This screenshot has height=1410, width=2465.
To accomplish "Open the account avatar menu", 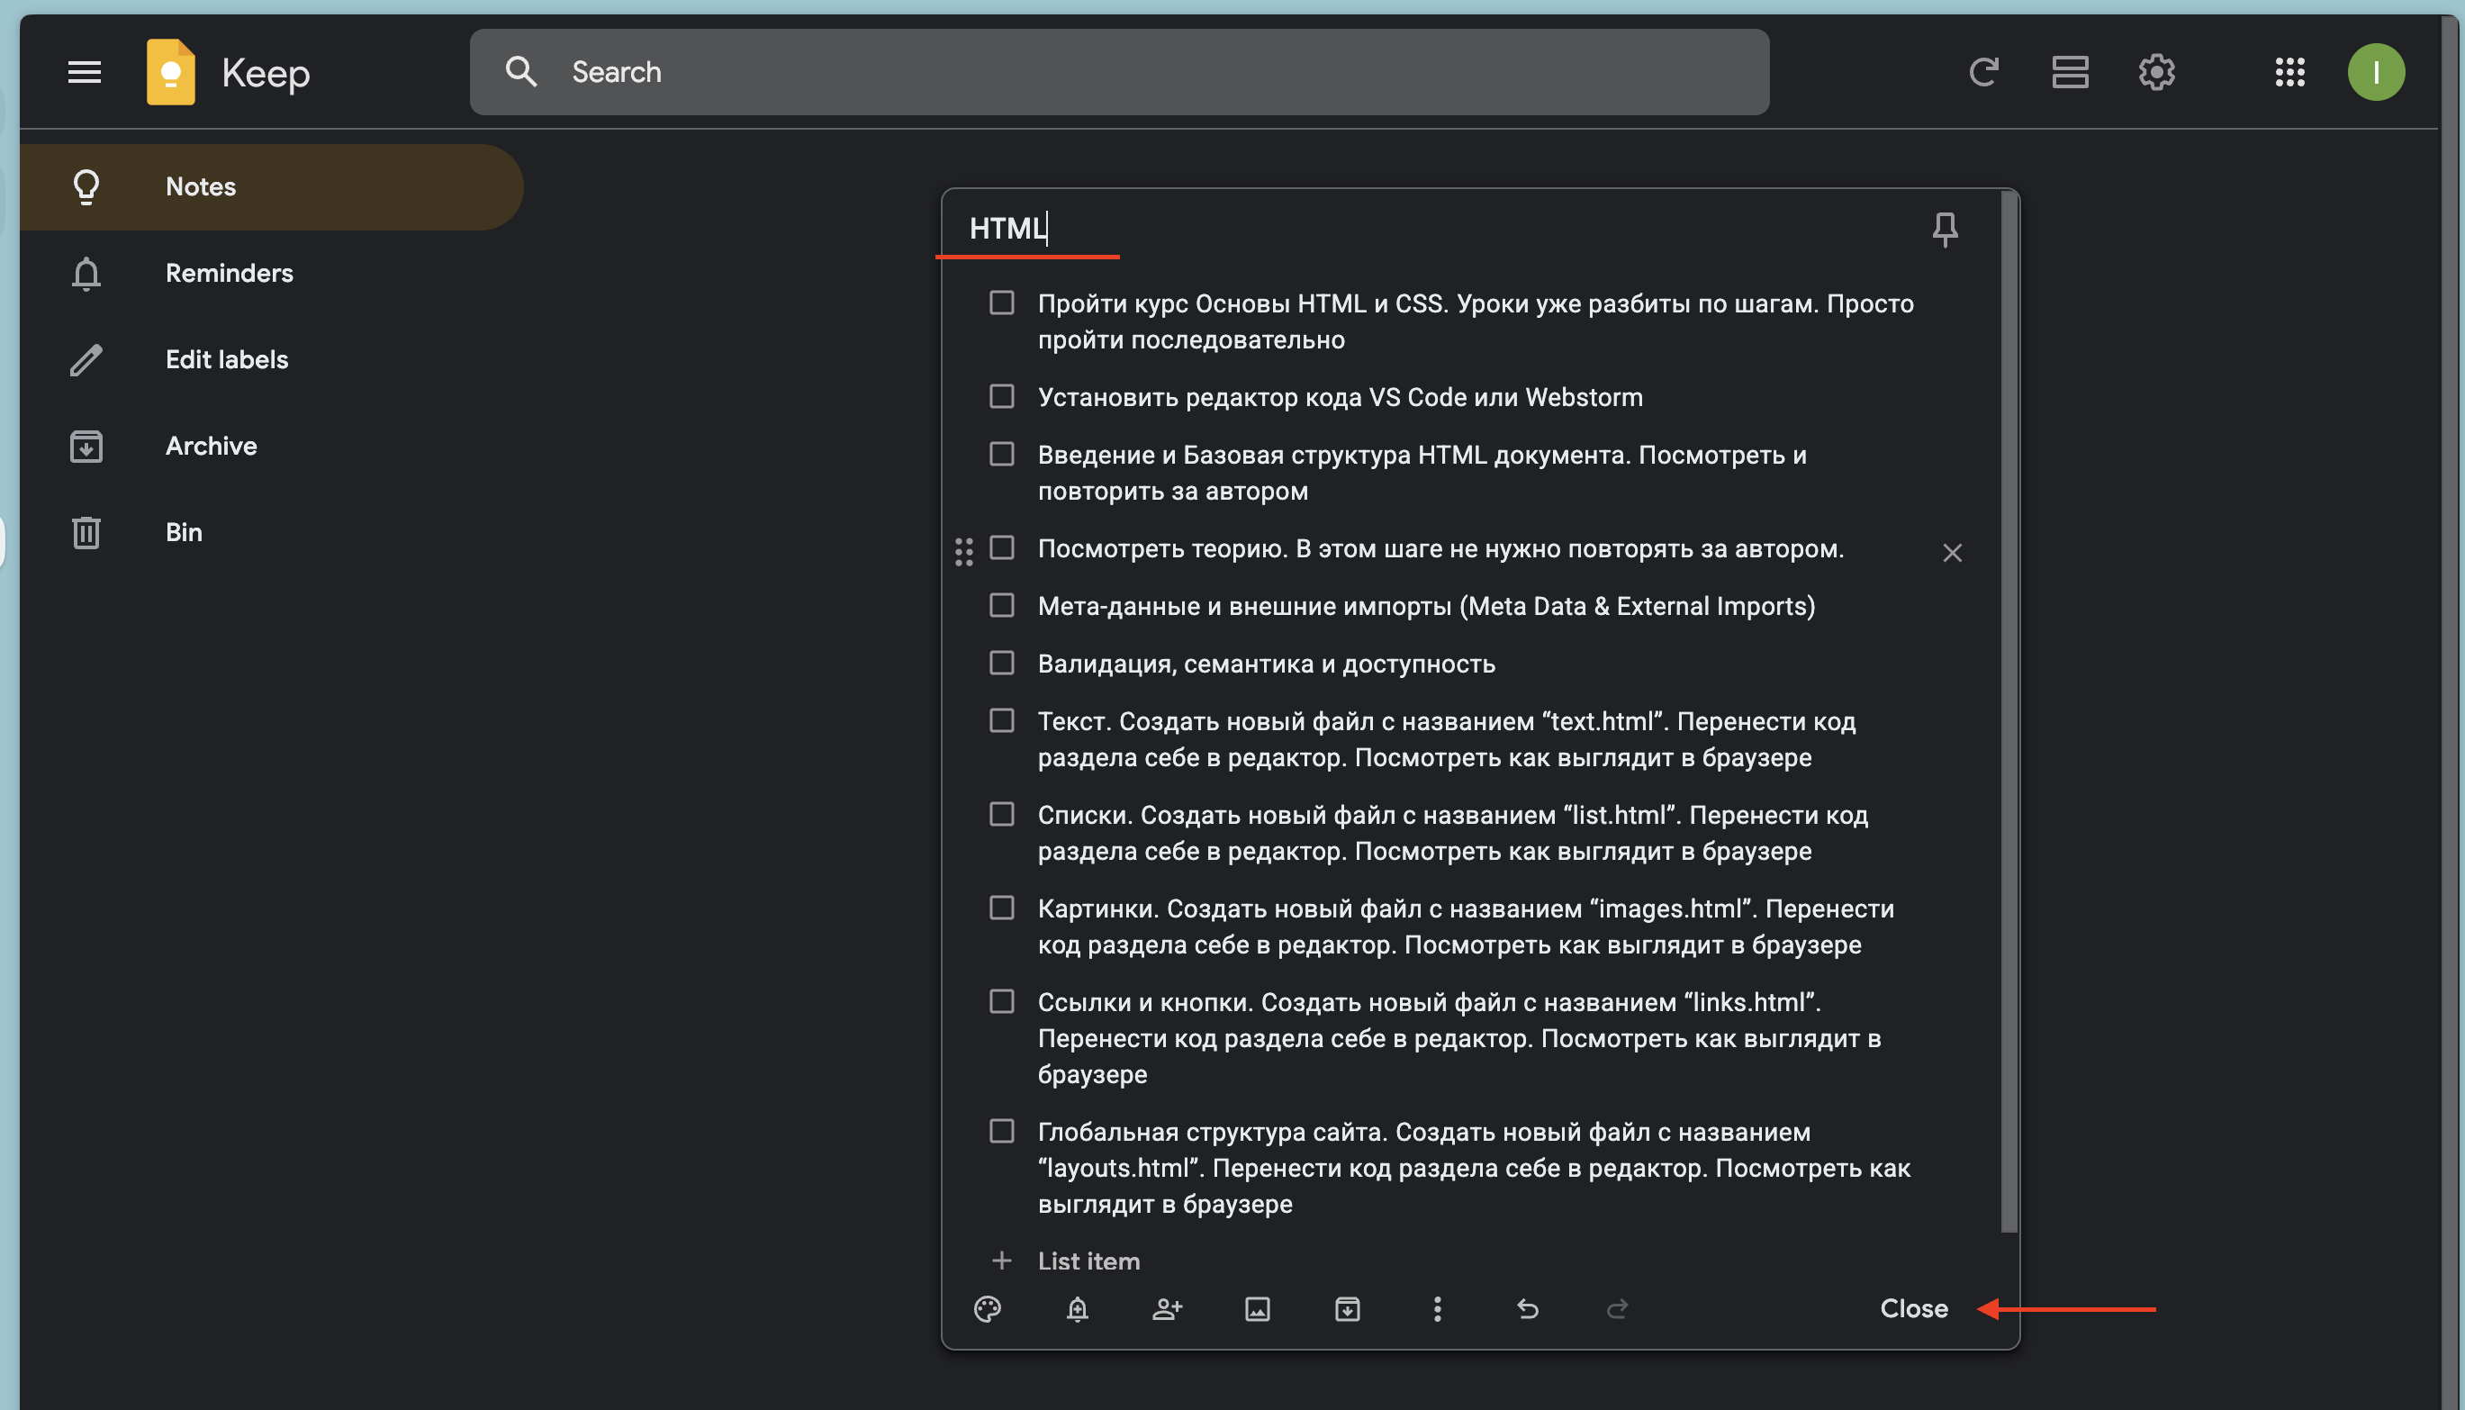I will 2376,72.
